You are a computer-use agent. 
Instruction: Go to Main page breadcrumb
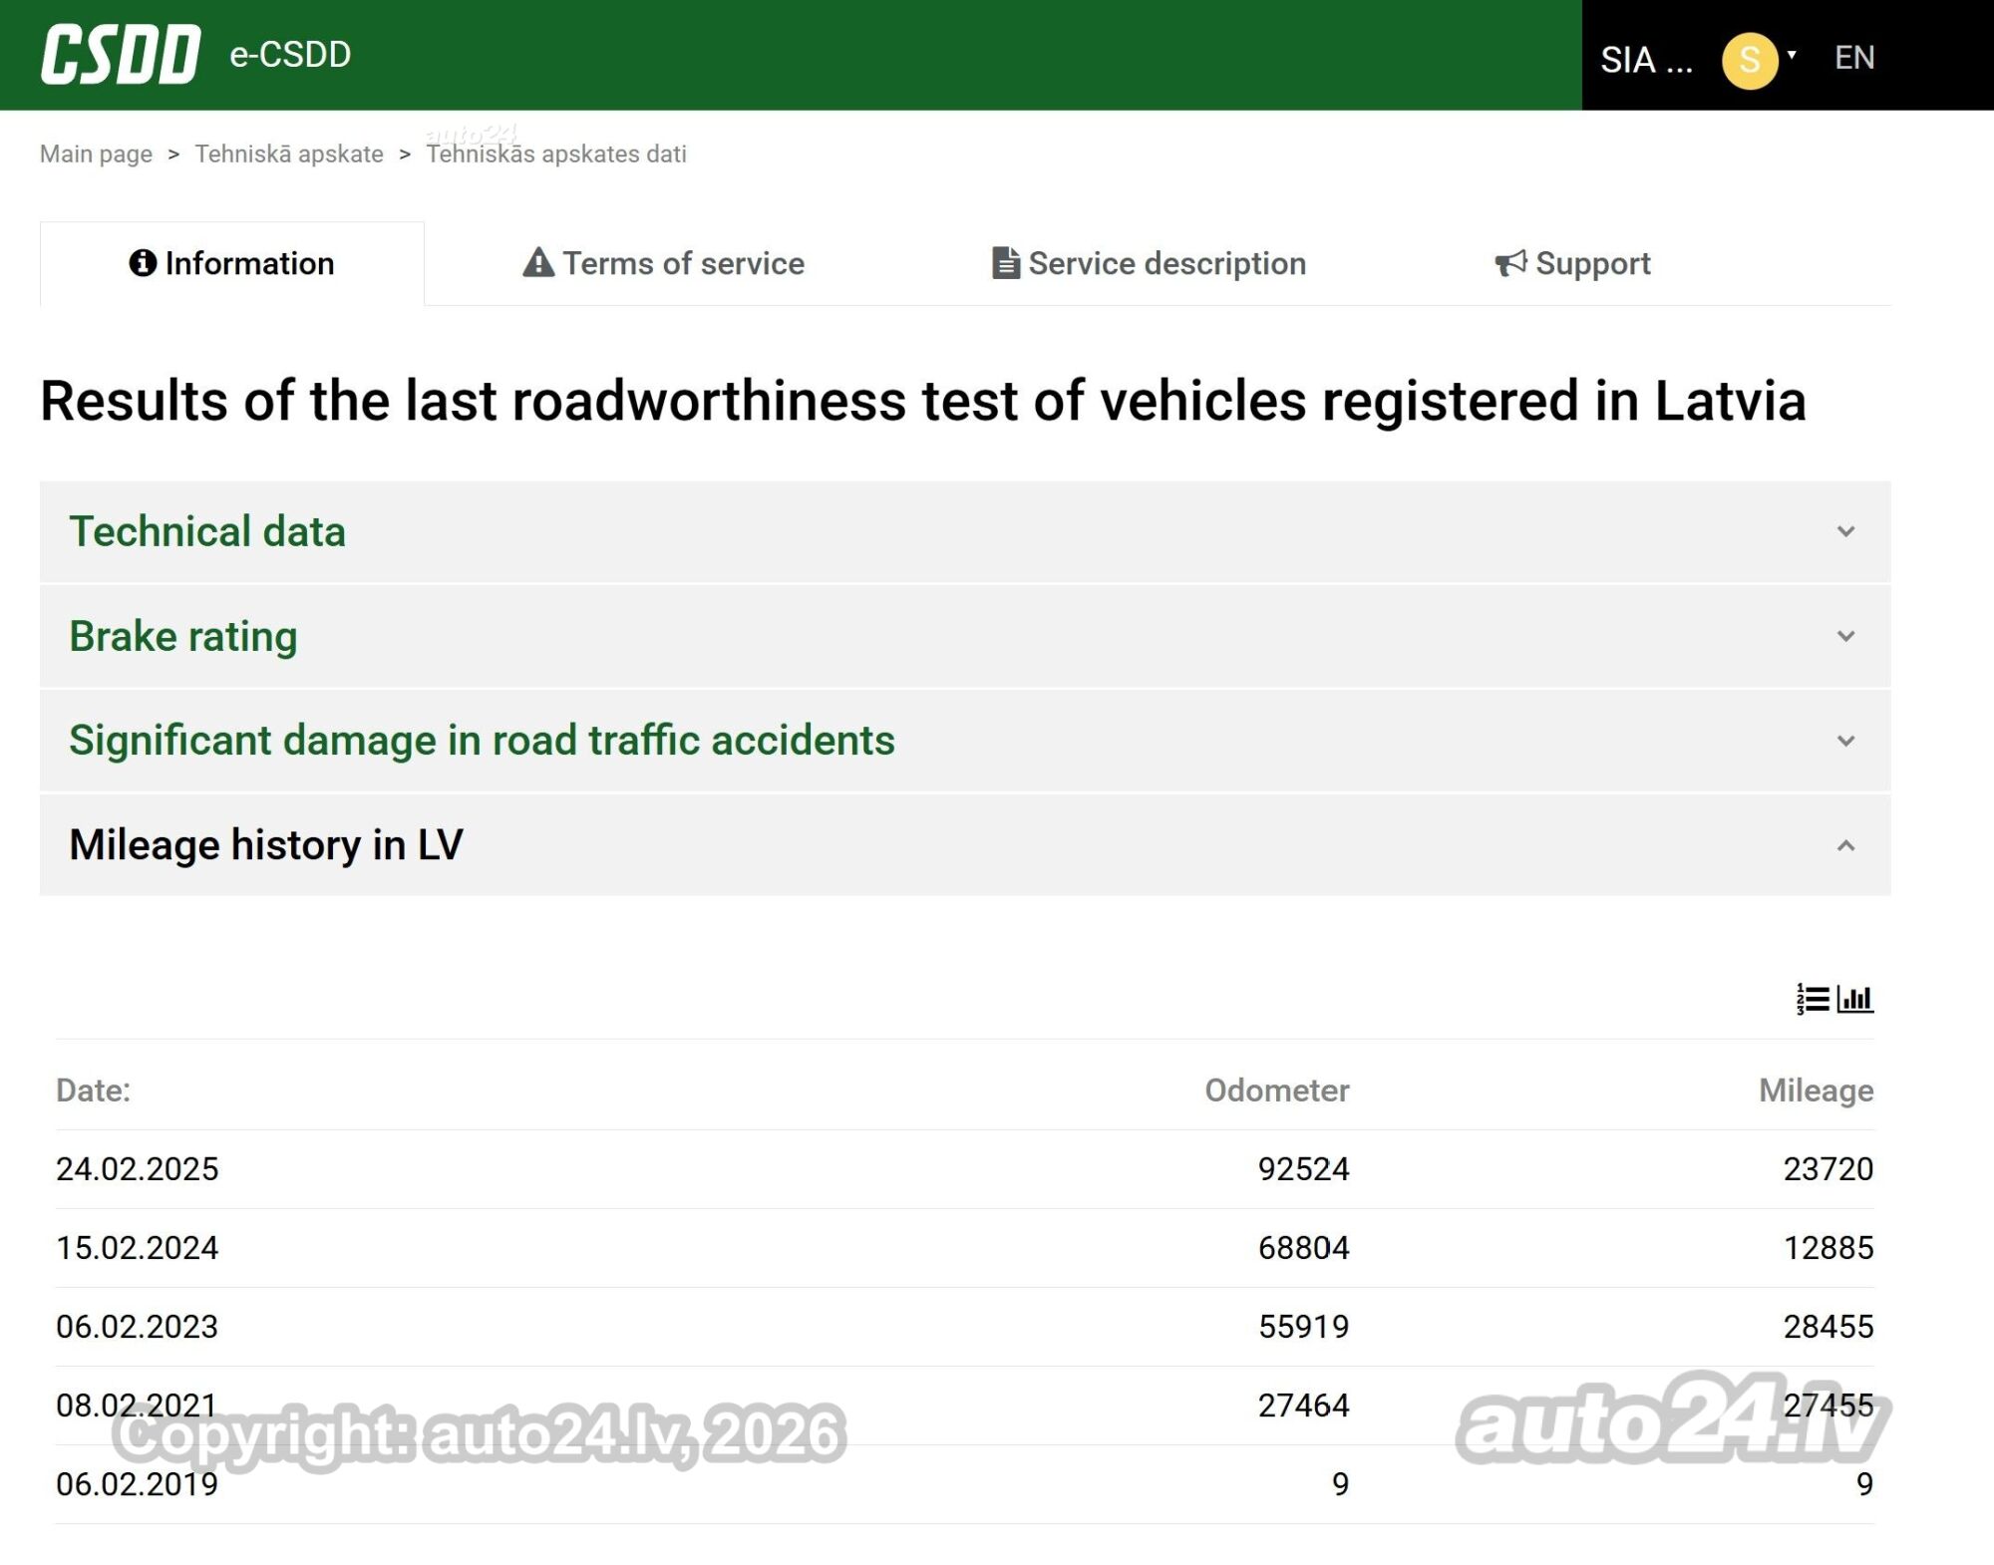96,154
